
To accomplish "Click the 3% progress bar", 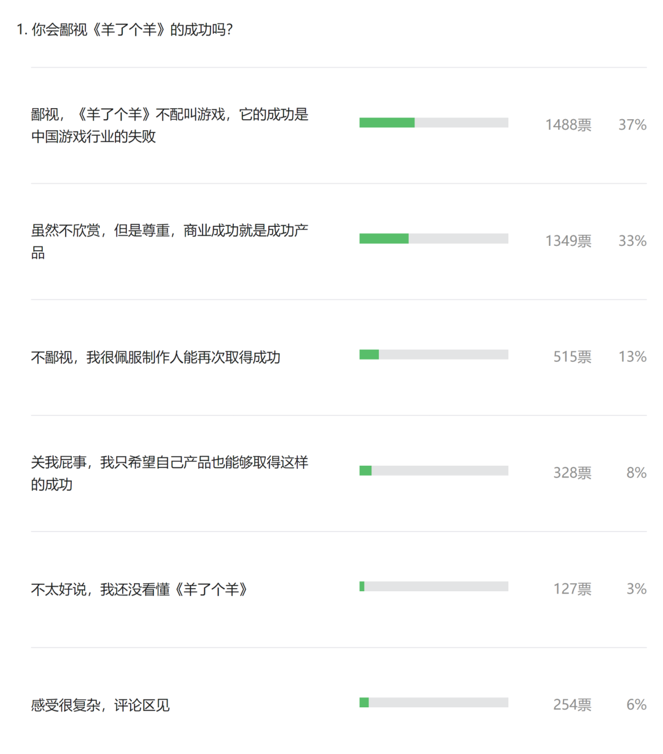I will coord(434,586).
